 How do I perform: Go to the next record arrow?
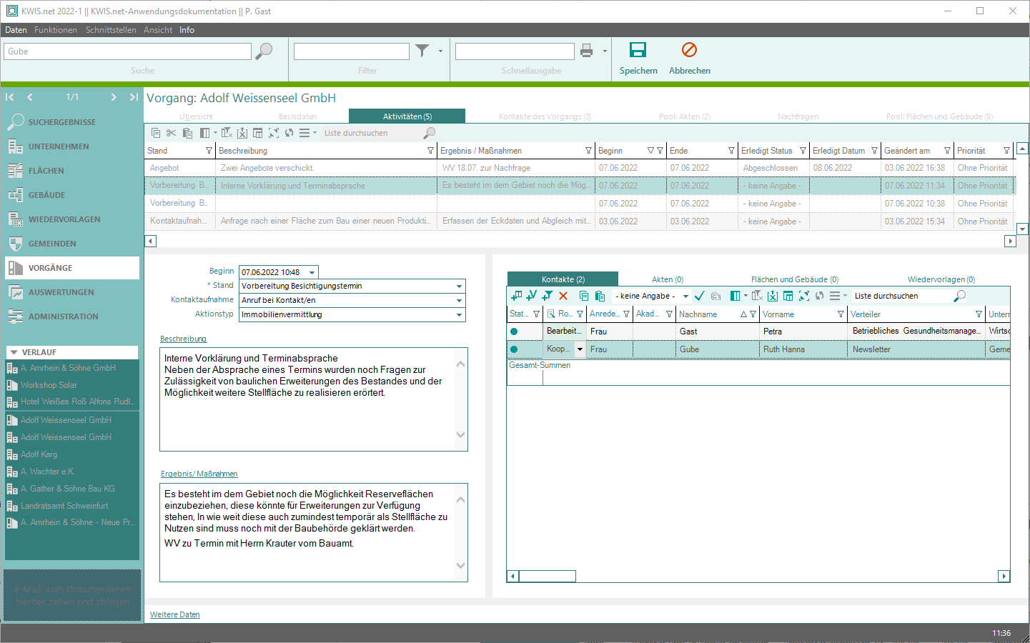tap(114, 97)
